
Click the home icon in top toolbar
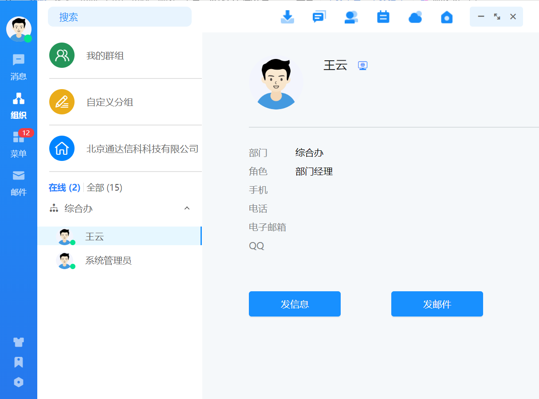[447, 17]
